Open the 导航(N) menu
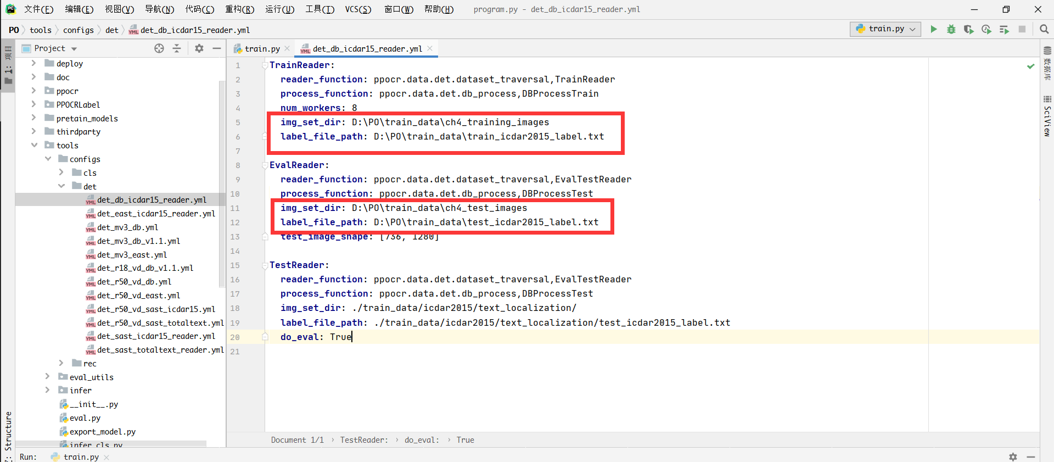The width and height of the screenshot is (1054, 462). pos(160,9)
